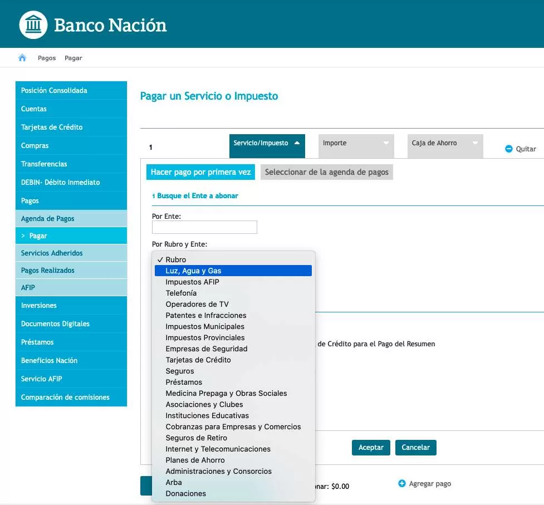Screen dimensions: 544x505
Task: Open Posición Consolidada in sidebar
Action: [x=71, y=90]
